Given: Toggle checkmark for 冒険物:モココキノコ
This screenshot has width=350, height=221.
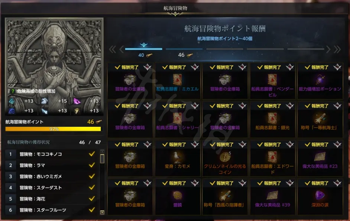Looking at the screenshot, I should pos(92,154).
